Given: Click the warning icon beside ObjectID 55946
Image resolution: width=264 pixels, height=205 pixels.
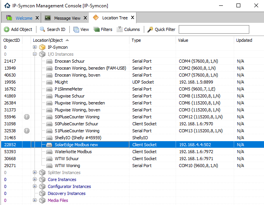Looking at the screenshot, I should point(27,117).
